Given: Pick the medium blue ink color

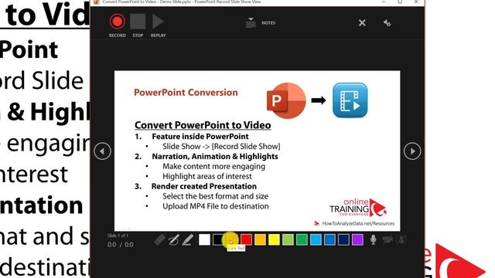Looking at the screenshot, I should (329, 240).
